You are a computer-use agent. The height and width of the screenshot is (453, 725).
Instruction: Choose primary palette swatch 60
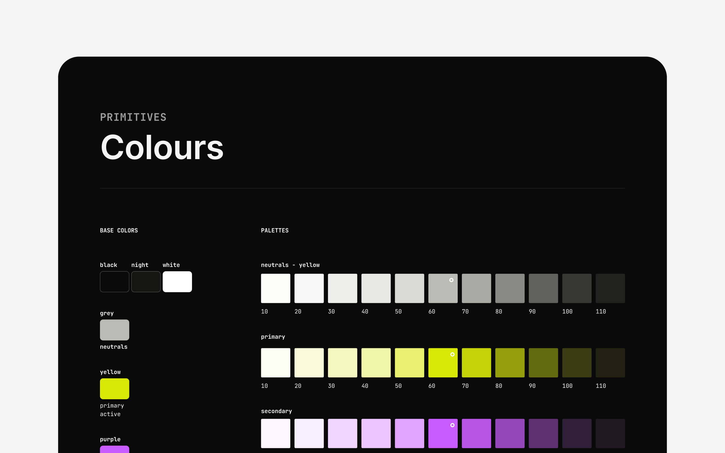pos(443,362)
